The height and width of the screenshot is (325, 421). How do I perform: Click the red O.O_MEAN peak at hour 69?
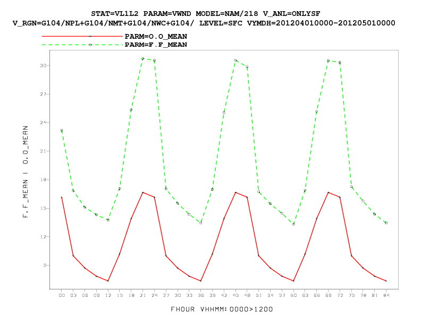tap(328, 193)
